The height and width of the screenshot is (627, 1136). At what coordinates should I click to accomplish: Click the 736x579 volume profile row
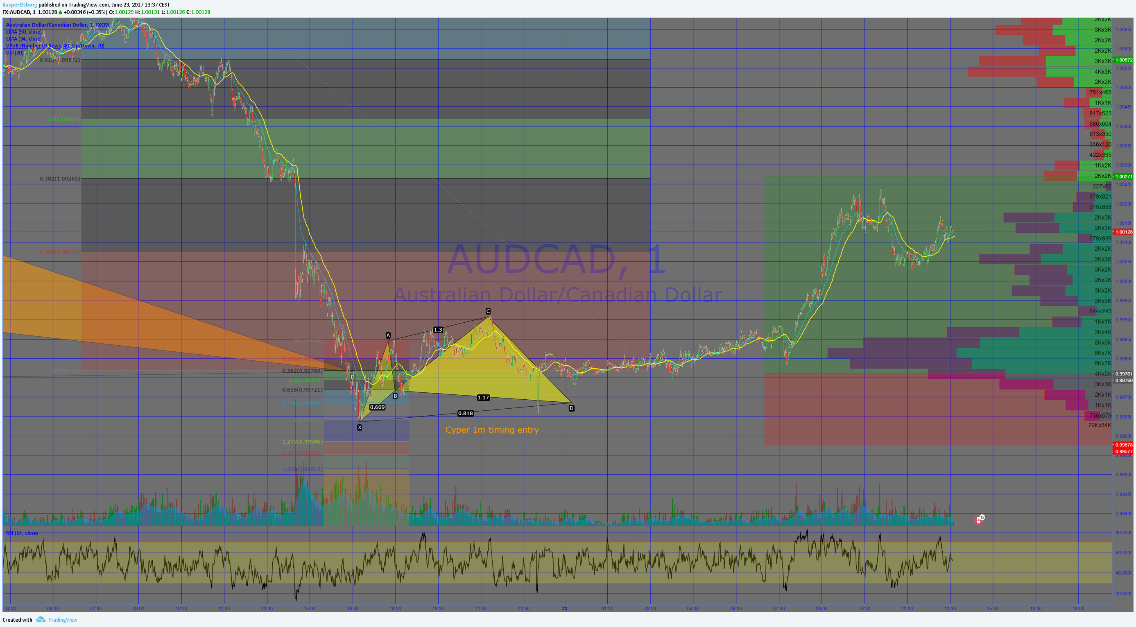(x=1100, y=415)
